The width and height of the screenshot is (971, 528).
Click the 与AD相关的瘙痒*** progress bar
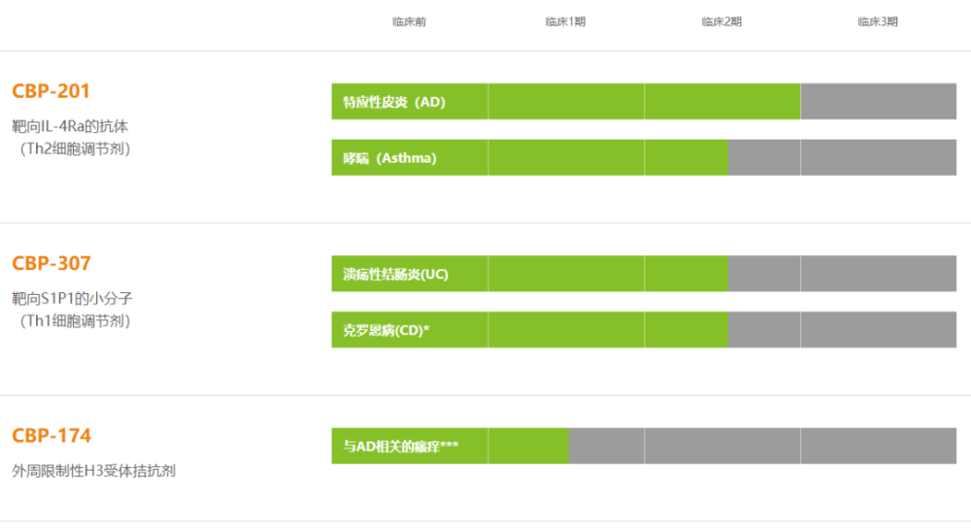coord(644,445)
